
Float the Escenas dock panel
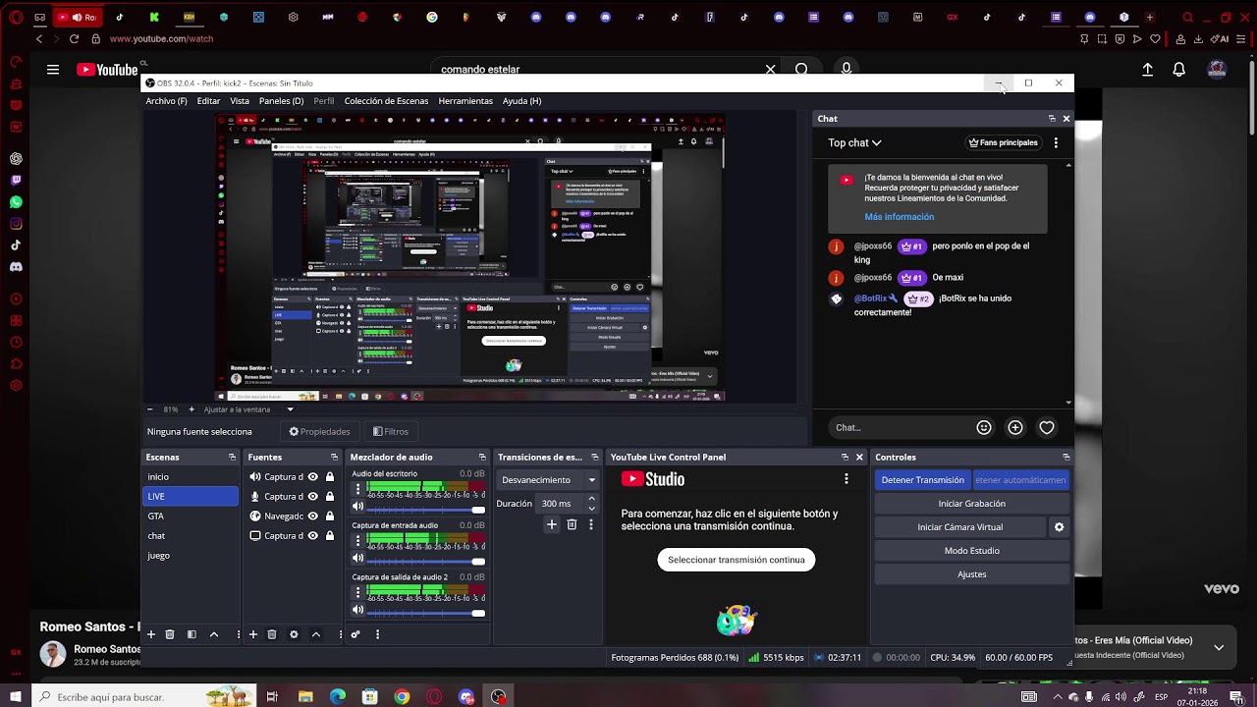point(232,458)
